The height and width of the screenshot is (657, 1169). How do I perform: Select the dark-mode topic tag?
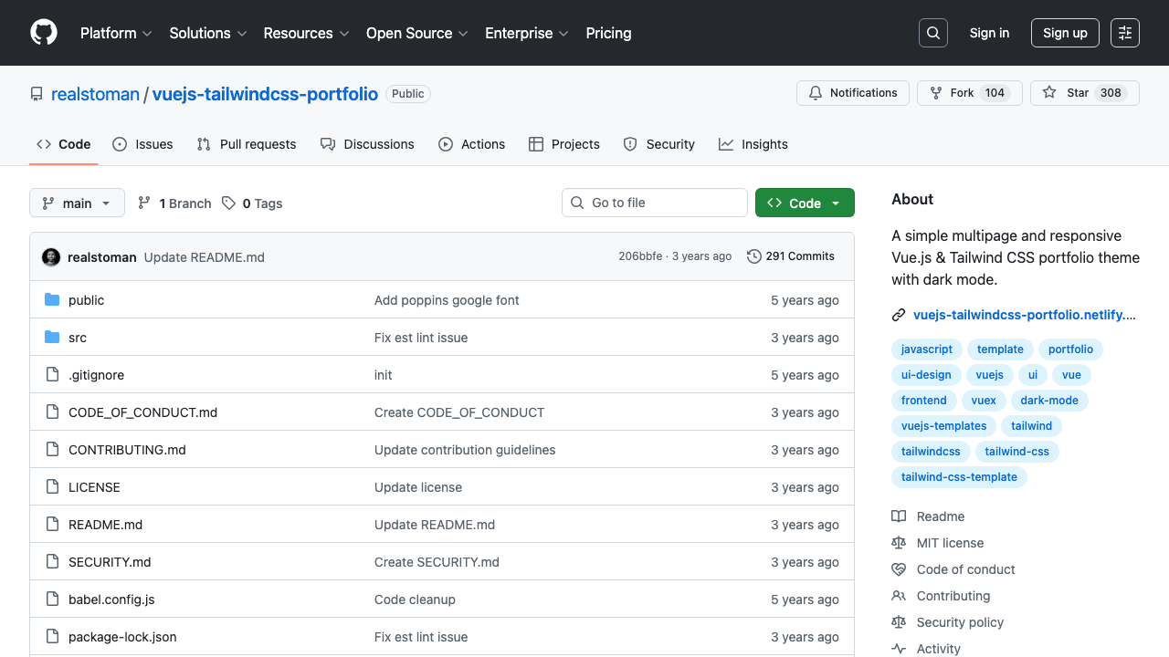coord(1049,400)
